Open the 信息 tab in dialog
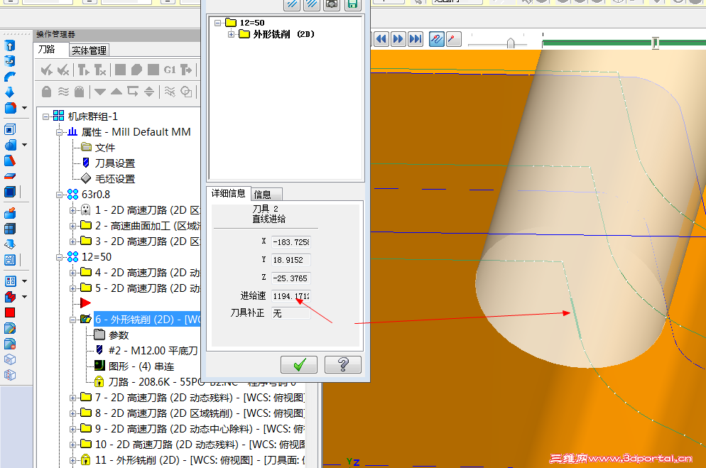The width and height of the screenshot is (706, 468). [x=266, y=195]
